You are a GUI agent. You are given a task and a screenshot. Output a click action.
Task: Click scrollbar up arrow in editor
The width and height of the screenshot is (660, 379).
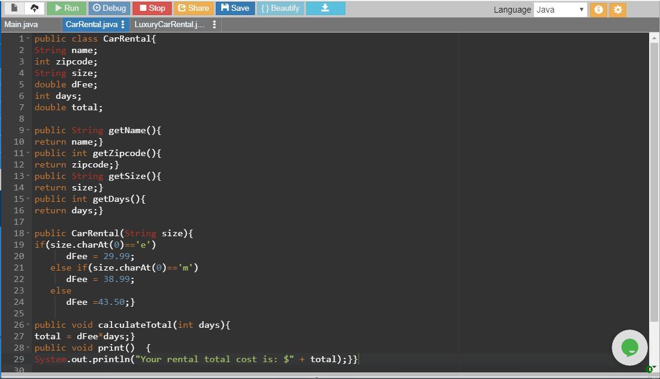pyautogui.click(x=654, y=38)
